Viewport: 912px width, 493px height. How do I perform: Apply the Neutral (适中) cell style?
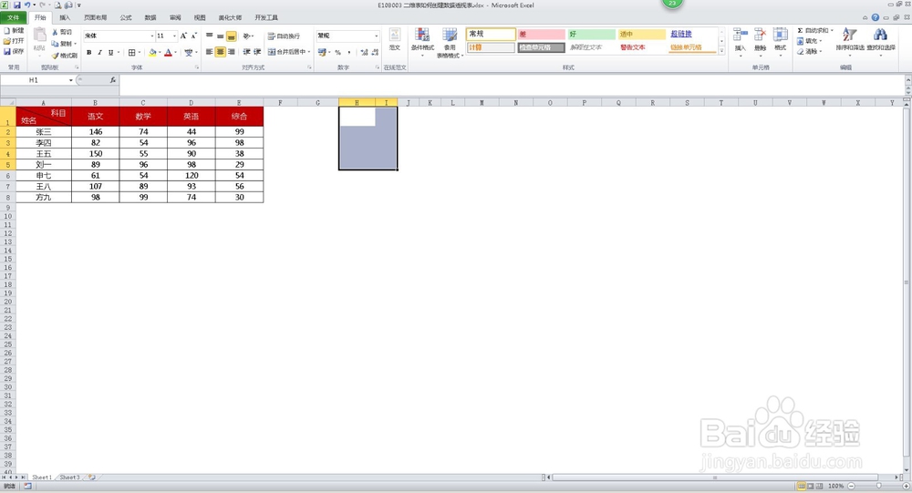click(x=641, y=35)
